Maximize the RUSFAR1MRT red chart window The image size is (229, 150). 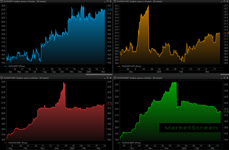(x=108, y=78)
